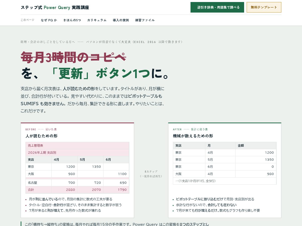Click the Before table cell 1100

pos(116,174)
